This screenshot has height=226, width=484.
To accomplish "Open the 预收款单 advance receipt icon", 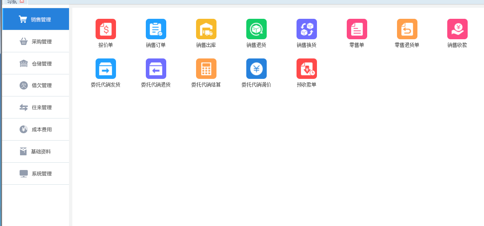I will click(x=306, y=69).
